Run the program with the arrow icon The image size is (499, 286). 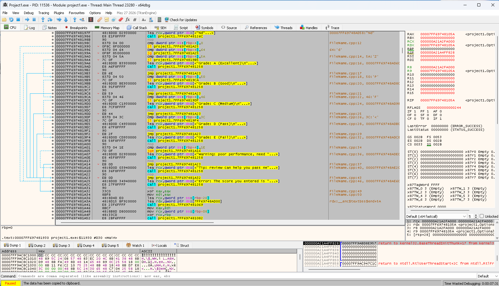pyautogui.click(x=27, y=20)
